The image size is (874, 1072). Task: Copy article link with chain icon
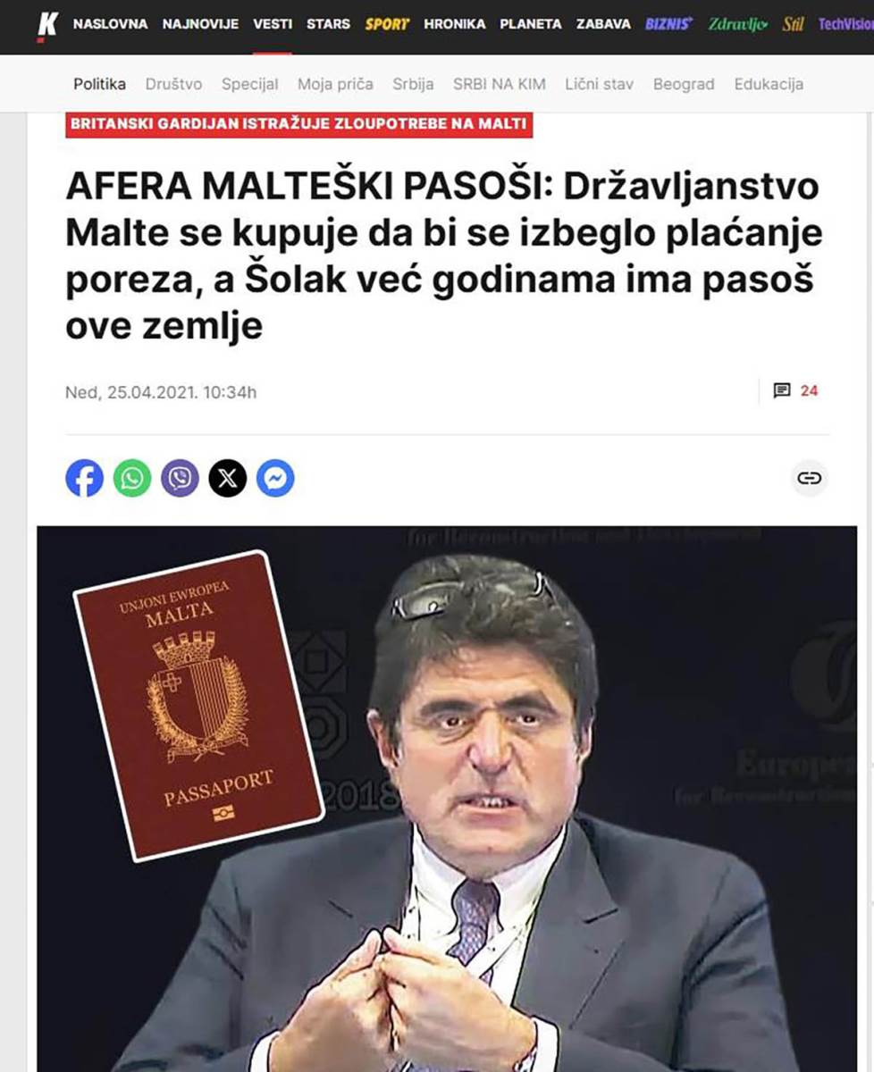[810, 479]
